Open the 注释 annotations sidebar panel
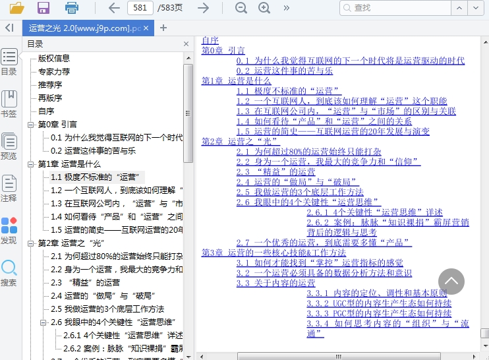 (x=9, y=188)
